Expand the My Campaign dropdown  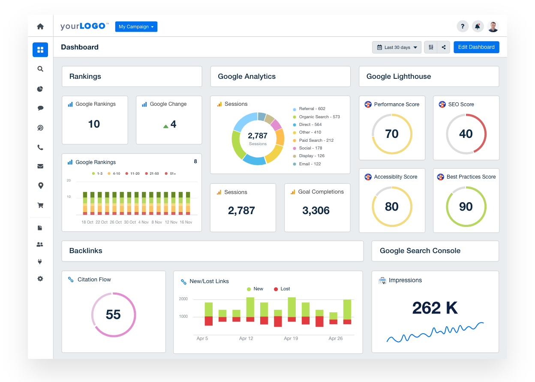click(x=136, y=27)
